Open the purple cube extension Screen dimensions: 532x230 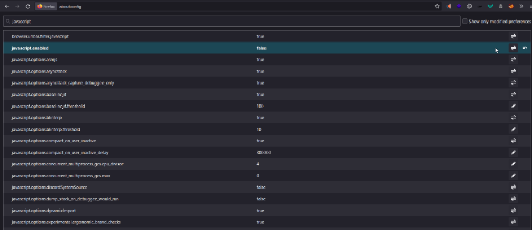[x=459, y=6]
